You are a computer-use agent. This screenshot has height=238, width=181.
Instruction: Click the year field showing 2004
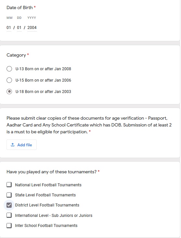[32, 28]
